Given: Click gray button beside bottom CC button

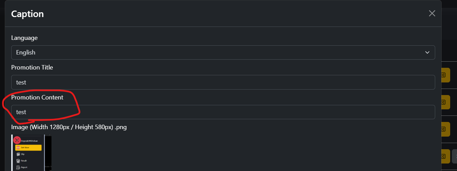Looking at the screenshot, I should tap(455, 156).
